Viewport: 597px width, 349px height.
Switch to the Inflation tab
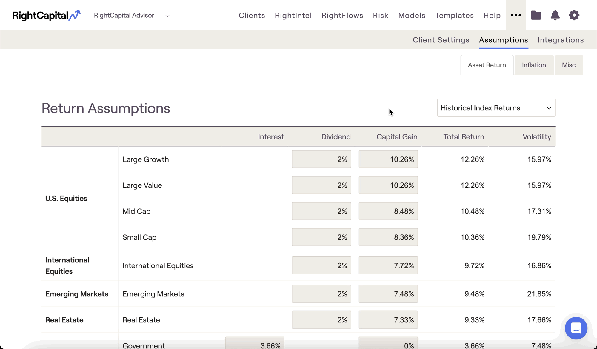point(534,65)
